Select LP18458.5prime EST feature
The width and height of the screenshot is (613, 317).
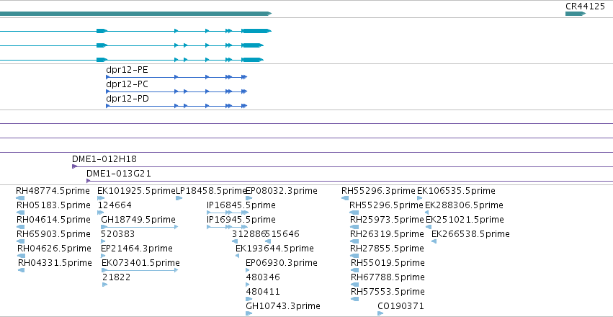pos(211,191)
